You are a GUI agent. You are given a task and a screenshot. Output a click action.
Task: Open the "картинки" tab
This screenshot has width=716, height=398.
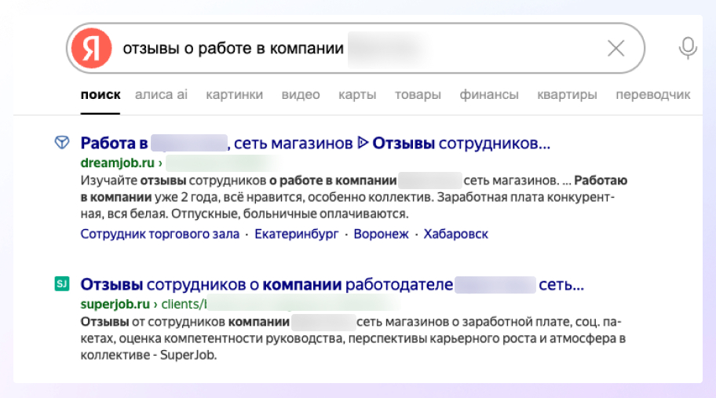(235, 95)
